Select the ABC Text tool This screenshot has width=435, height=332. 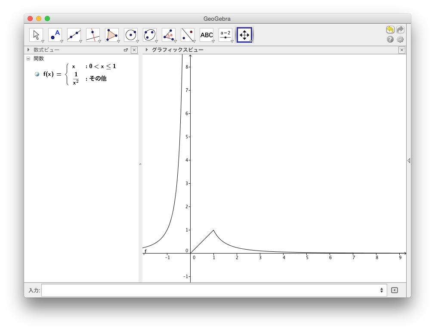(207, 35)
